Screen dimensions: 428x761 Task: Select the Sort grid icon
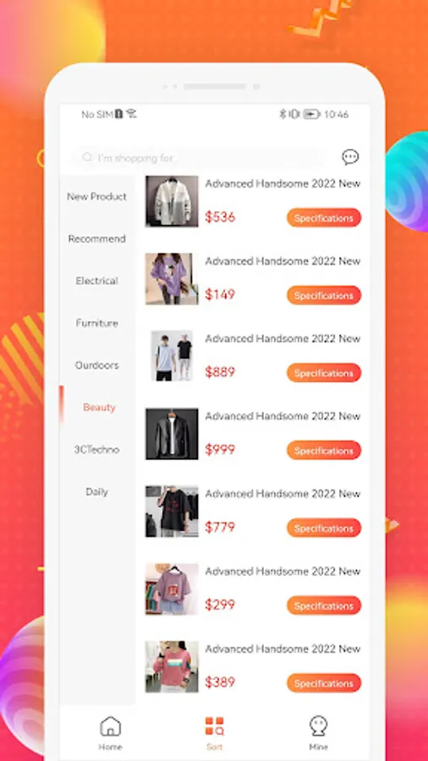[214, 726]
